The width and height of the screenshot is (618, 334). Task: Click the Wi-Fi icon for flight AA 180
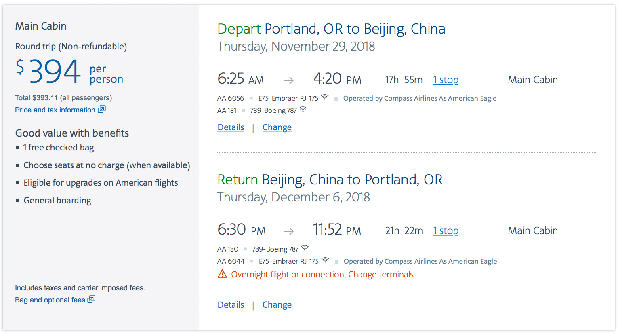[305, 248]
